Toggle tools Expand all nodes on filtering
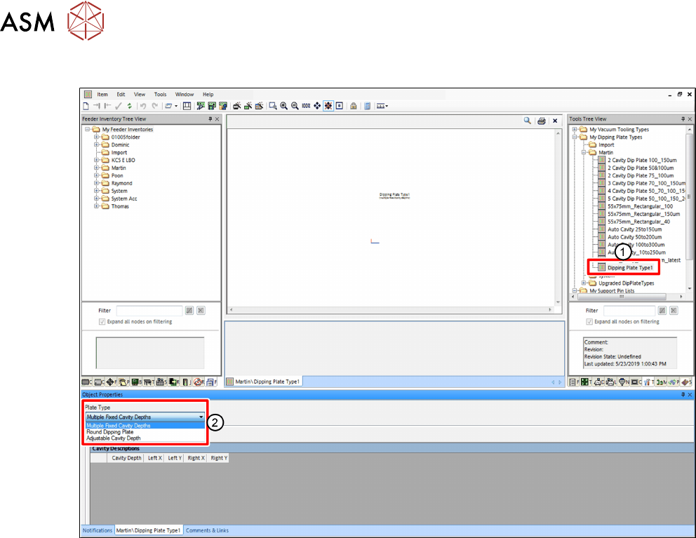This screenshot has height=538, width=696. (589, 322)
